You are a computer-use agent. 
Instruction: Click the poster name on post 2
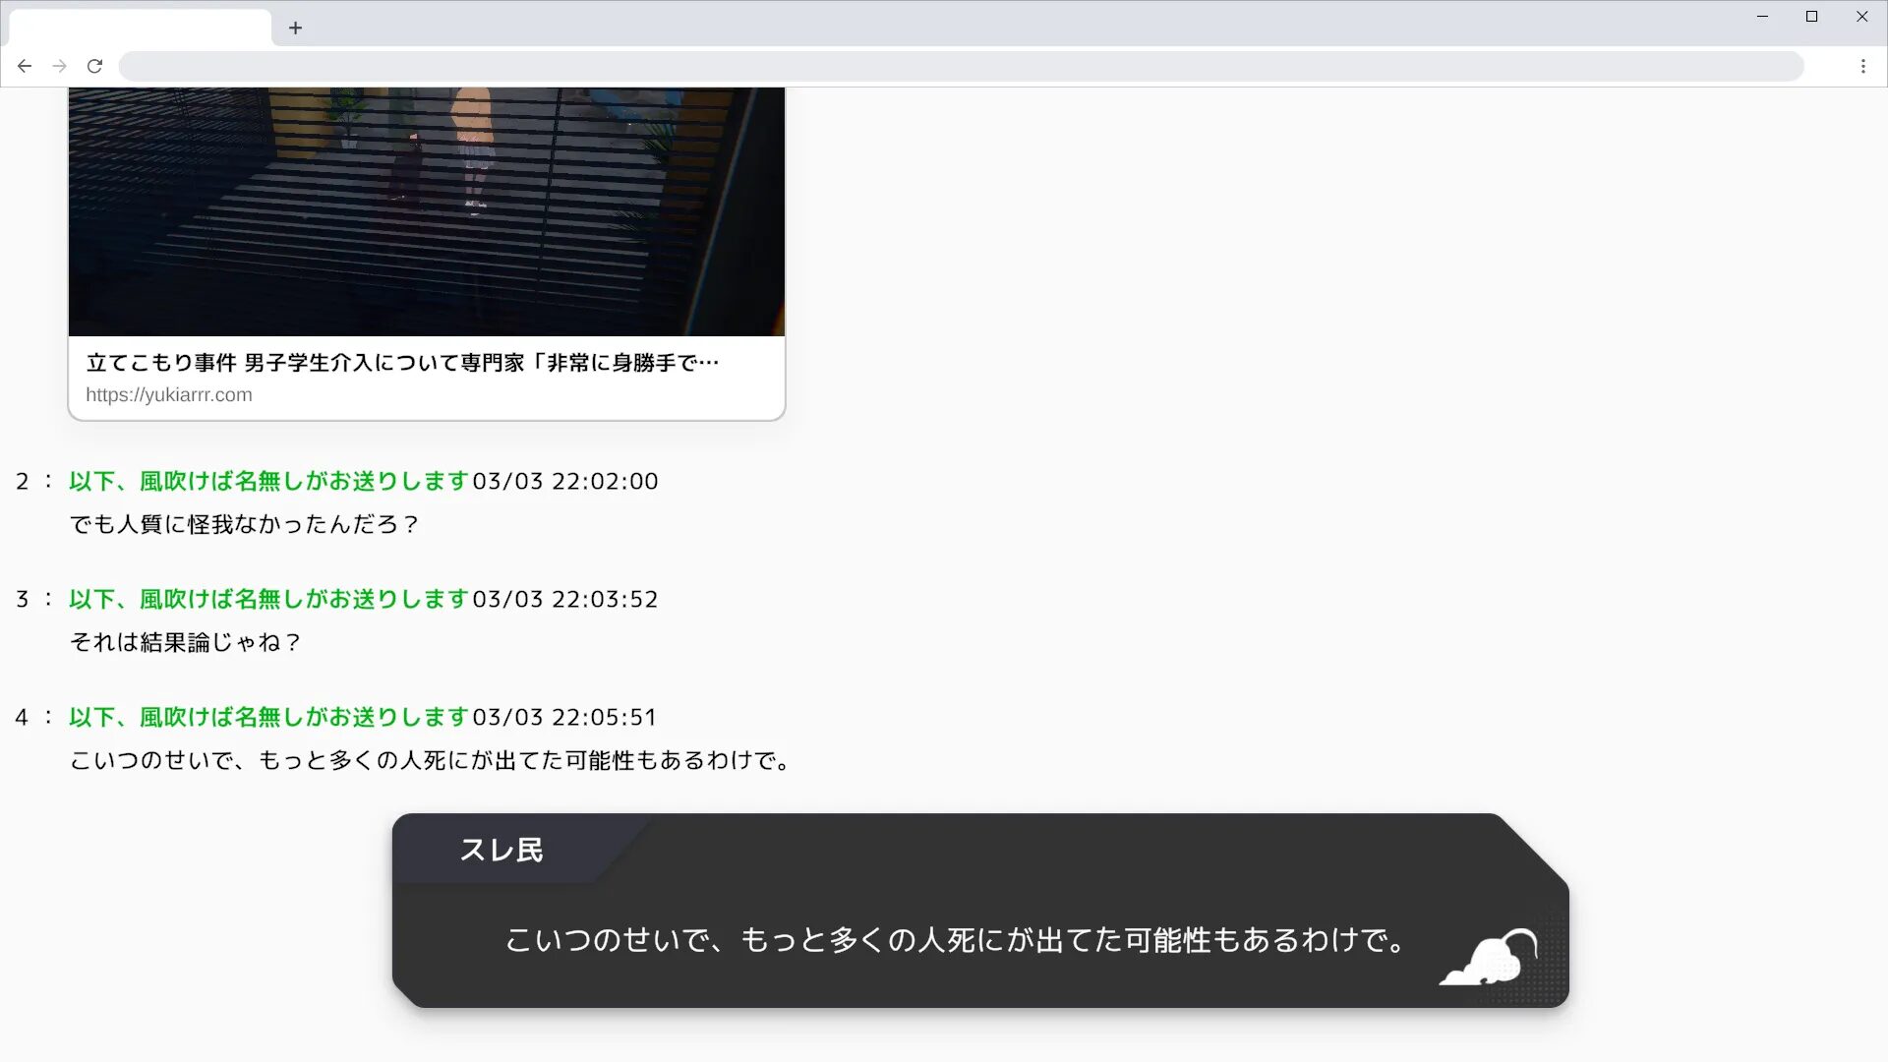[268, 481]
